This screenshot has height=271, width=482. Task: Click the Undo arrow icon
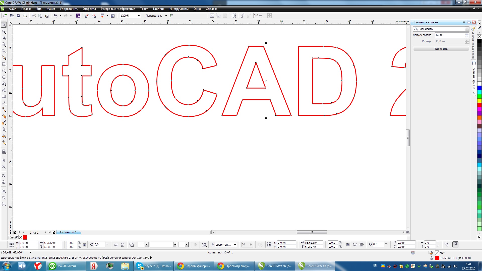click(x=55, y=16)
